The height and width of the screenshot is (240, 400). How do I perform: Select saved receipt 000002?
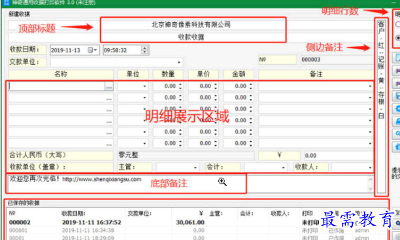pos(20,222)
